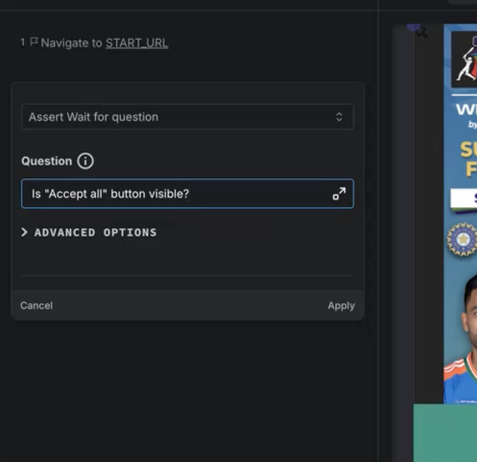477x462 pixels.
Task: Click the flag icon beside Navigate step
Action: click(33, 43)
